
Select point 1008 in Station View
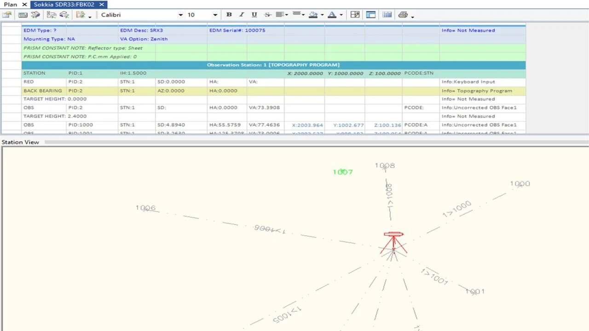(x=385, y=165)
